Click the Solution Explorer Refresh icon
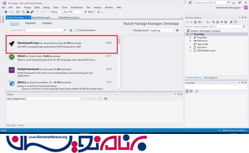Image resolution: width=249 pixels, height=153 pixels. click(x=218, y=22)
